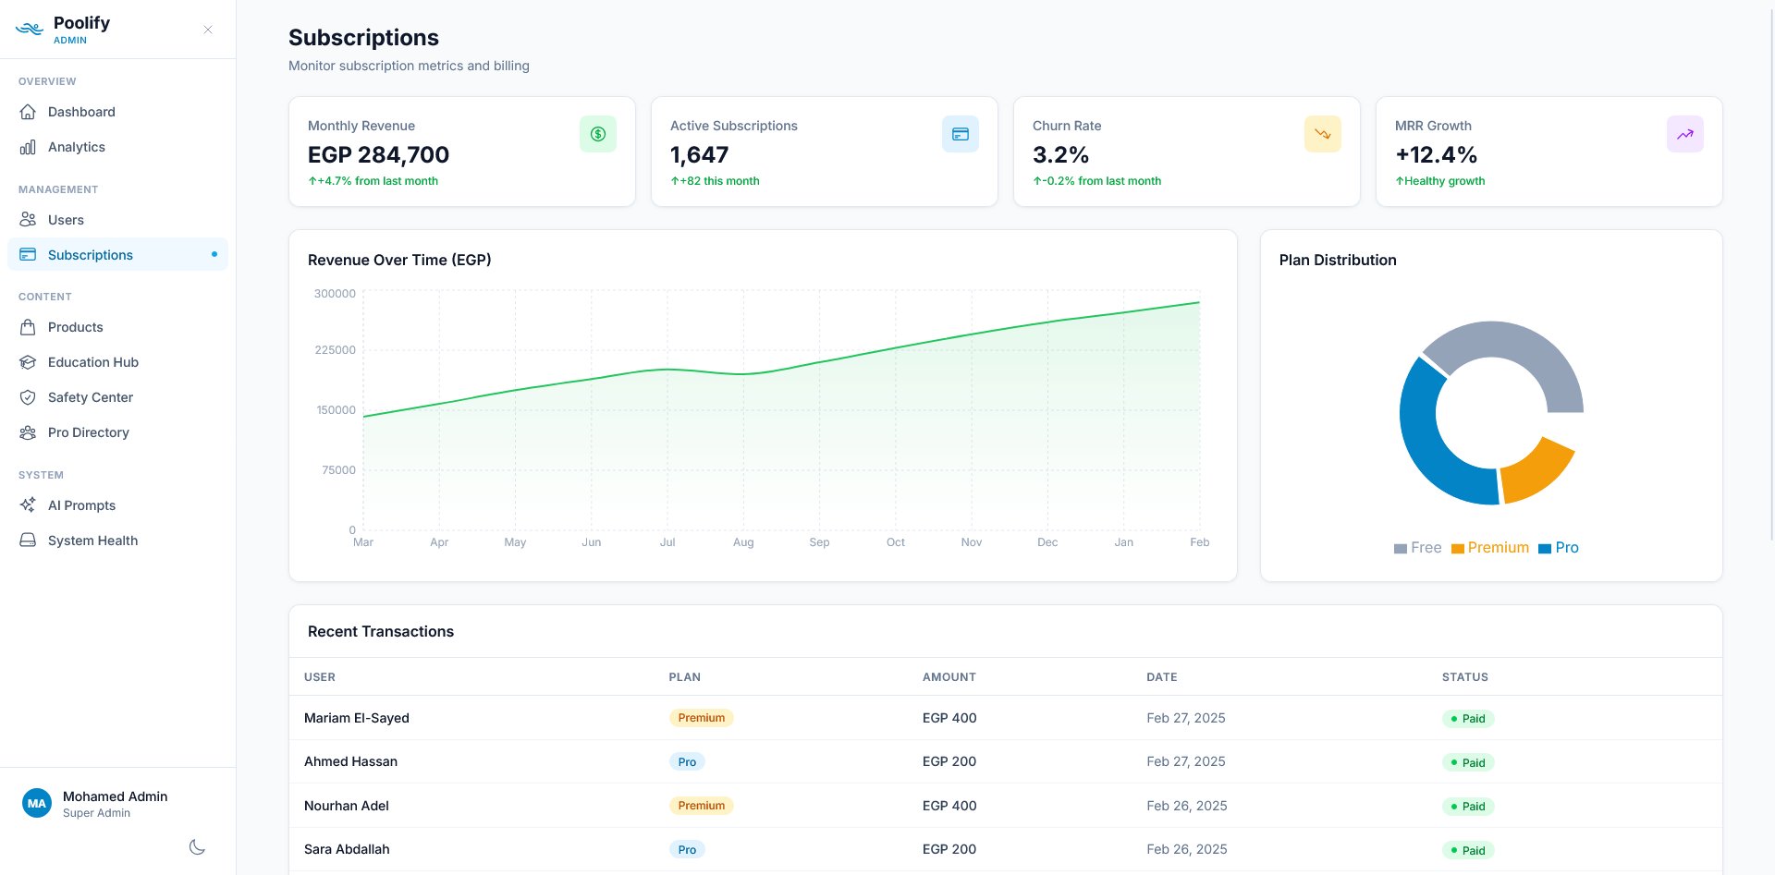The height and width of the screenshot is (875, 1775).
Task: Select the Subscriptions menu item
Action: 117,255
